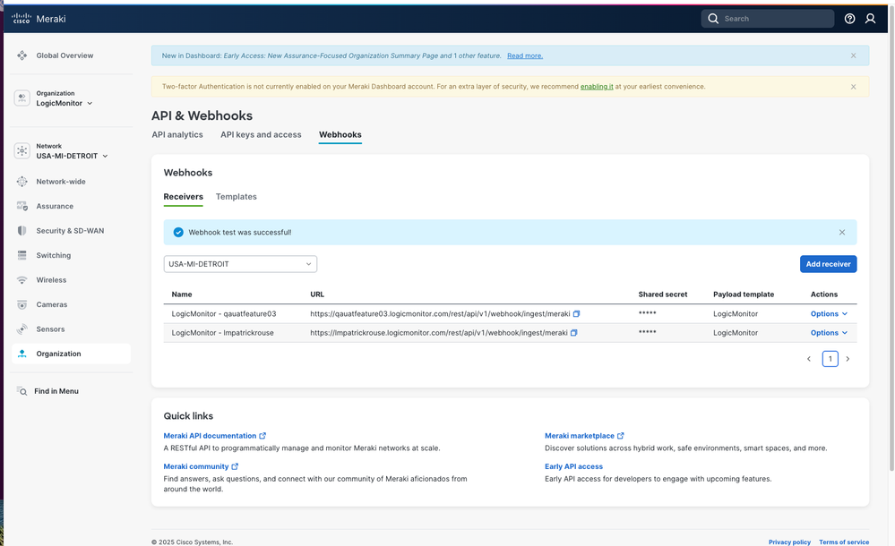Viewport: 895px width, 546px height.
Task: Click into the Search field
Action: (768, 19)
